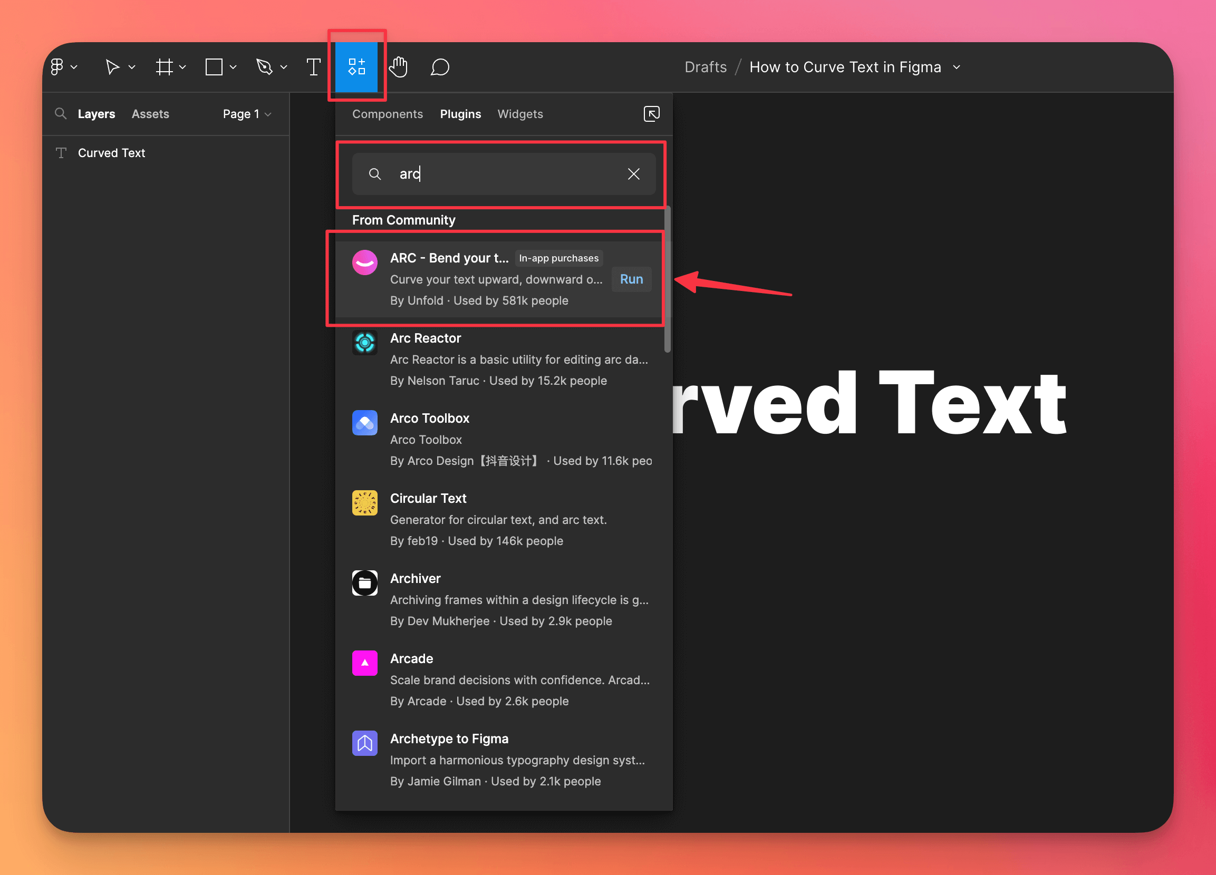Screen dimensions: 1216x875
Task: Select the Pen tool
Action: (265, 66)
